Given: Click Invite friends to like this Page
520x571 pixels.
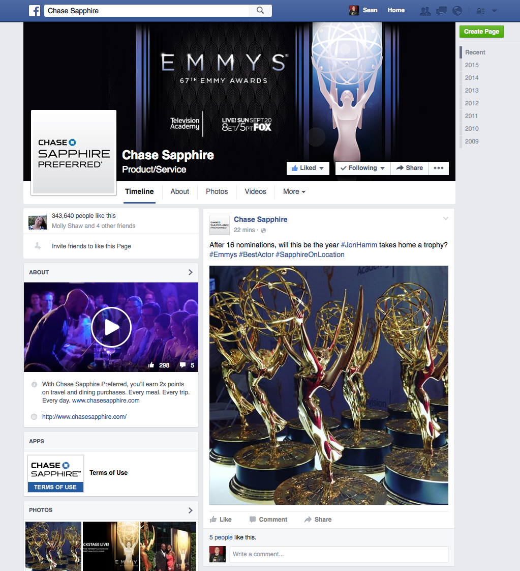Looking at the screenshot, I should 91,246.
